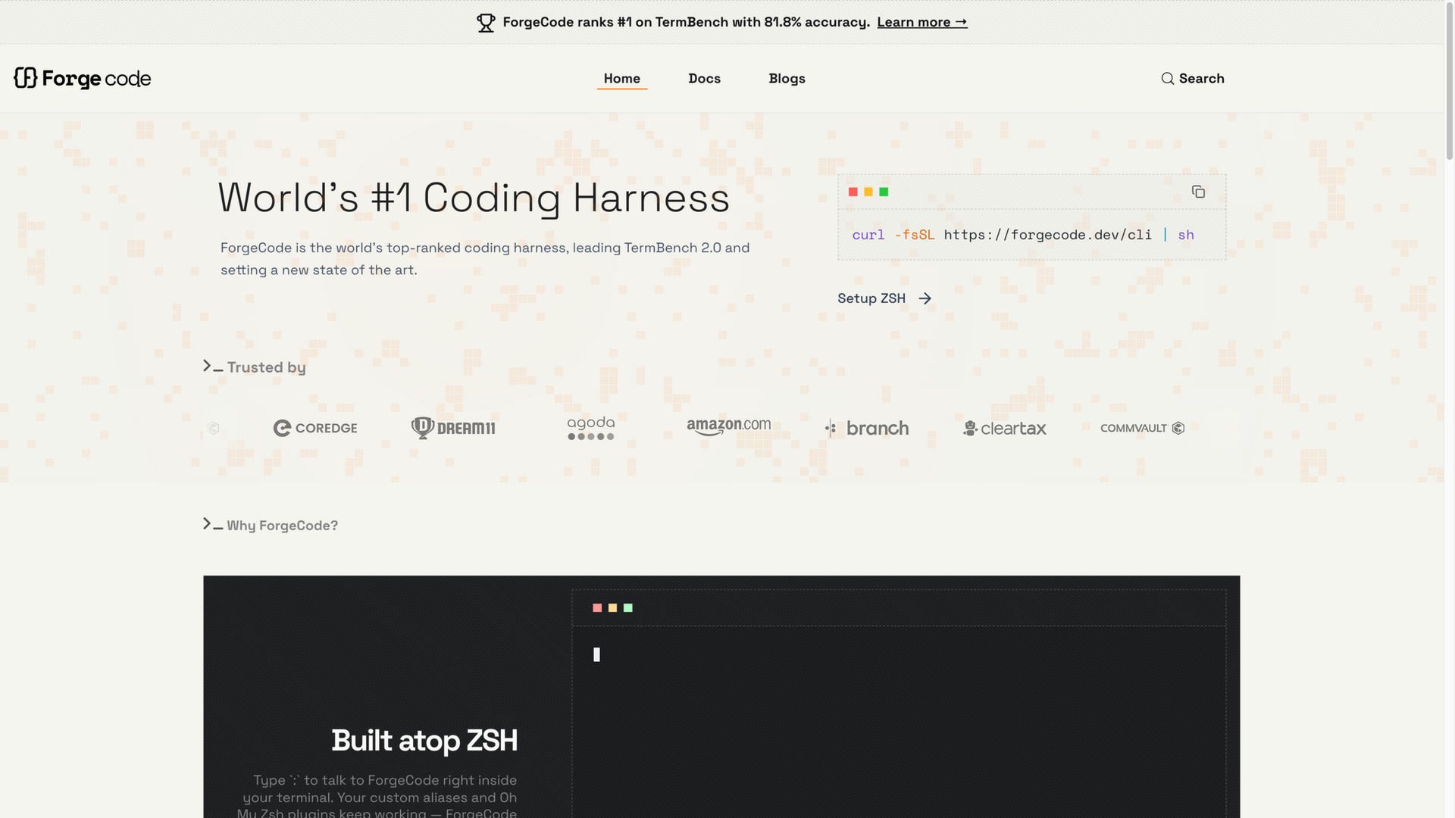The width and height of the screenshot is (1455, 818).
Task: Click the Dream11 logo
Action: pos(453,428)
